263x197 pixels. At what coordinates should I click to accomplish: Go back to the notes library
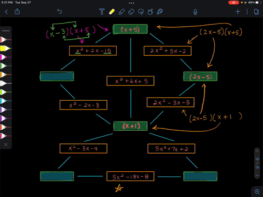point(7,12)
